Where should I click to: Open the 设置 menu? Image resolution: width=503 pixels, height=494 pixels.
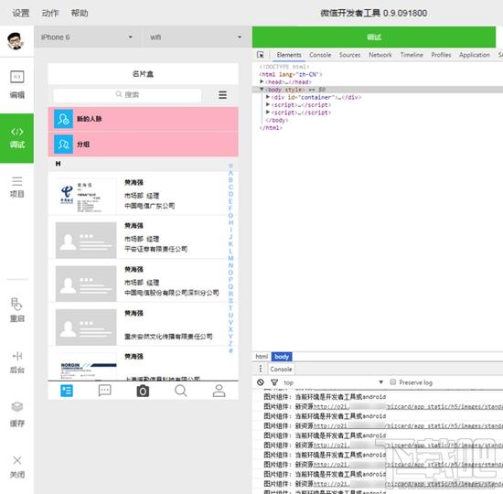click(21, 13)
